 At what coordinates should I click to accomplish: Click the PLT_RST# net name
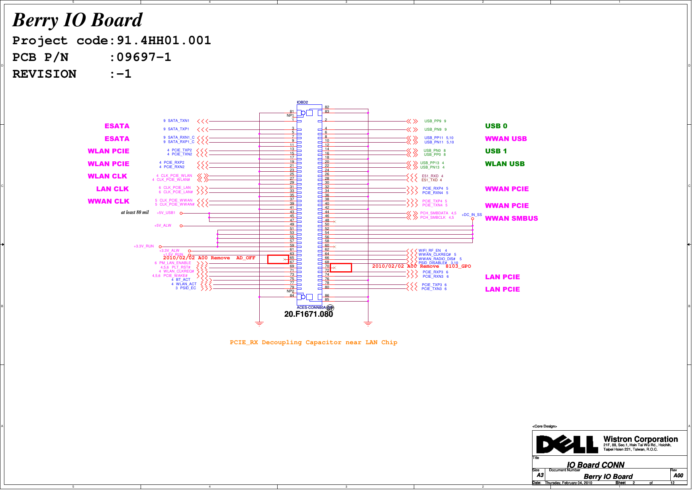pos(181,267)
